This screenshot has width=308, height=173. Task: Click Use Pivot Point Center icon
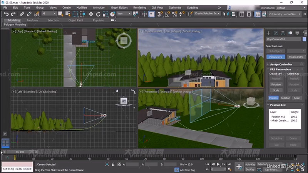point(136,14)
